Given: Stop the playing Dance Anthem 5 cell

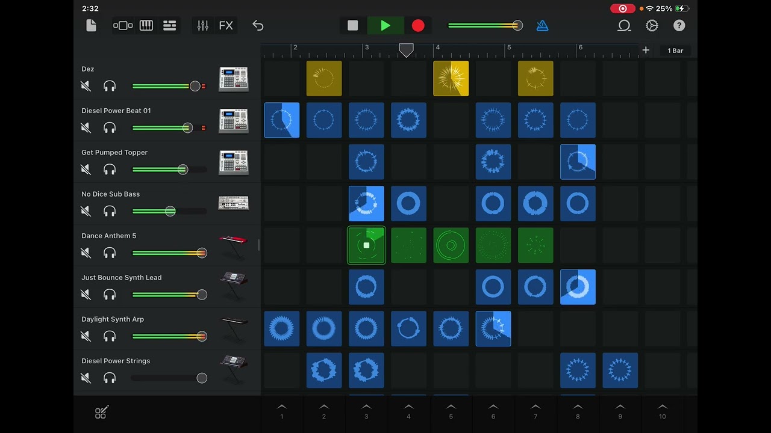Looking at the screenshot, I should click(366, 245).
